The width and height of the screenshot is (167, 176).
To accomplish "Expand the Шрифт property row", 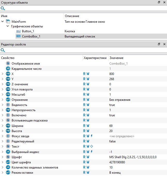I will (x=3, y=157).
